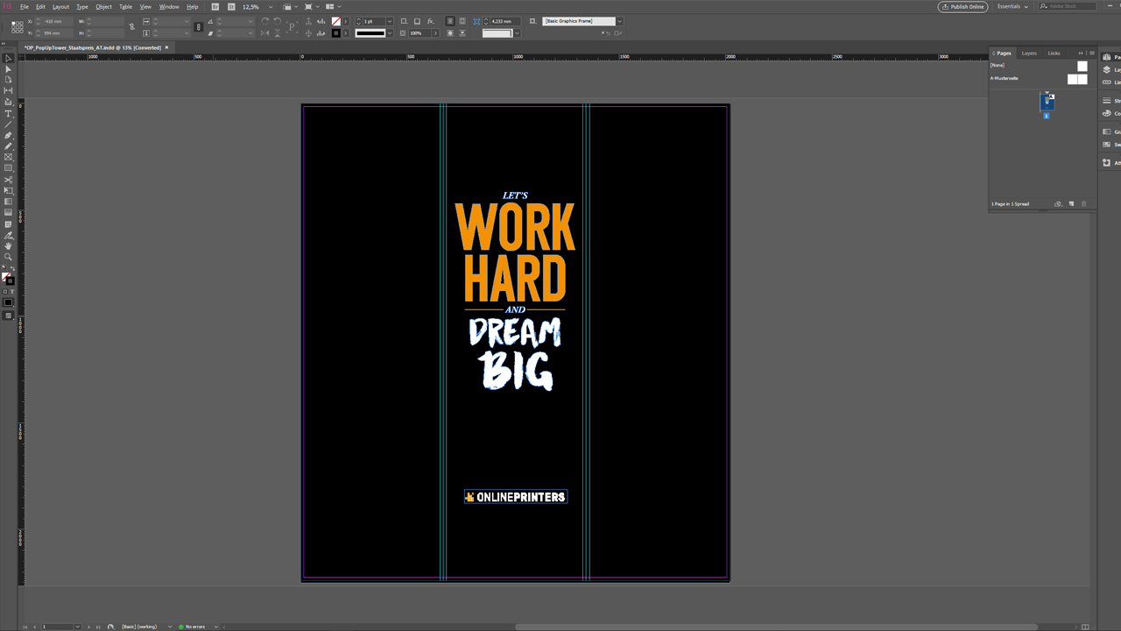The height and width of the screenshot is (631, 1121).
Task: Open the Essentials workspace switcher
Action: pos(1012,7)
